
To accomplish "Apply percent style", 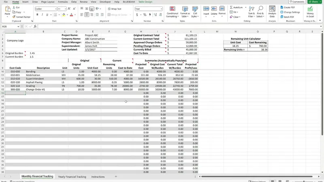I will pyautogui.click(x=145, y=15).
